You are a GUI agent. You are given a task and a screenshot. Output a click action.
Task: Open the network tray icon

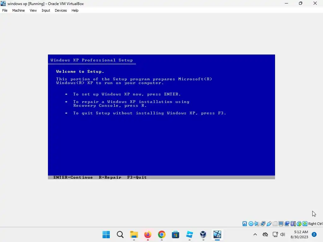tap(275, 234)
